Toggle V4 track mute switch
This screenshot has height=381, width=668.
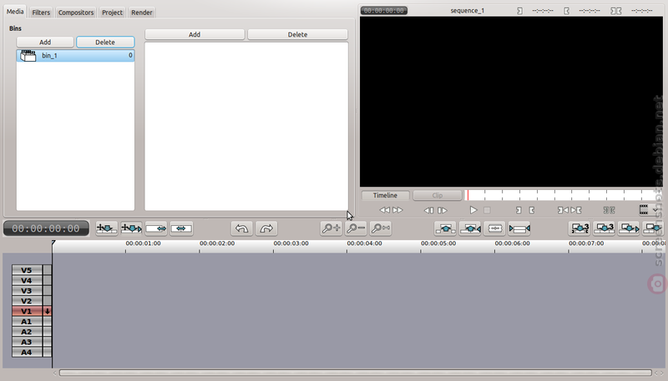pyautogui.click(x=48, y=280)
